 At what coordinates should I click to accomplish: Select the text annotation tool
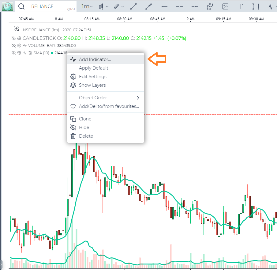click(x=241, y=6)
